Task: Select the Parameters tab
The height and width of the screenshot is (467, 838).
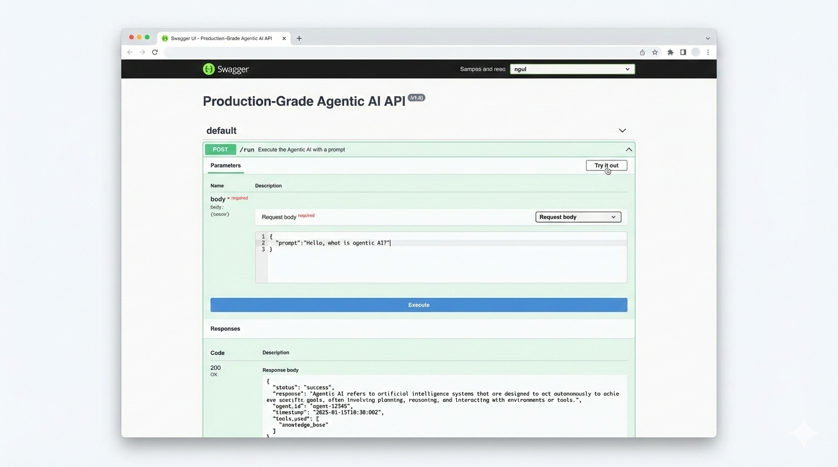Action: [225, 165]
